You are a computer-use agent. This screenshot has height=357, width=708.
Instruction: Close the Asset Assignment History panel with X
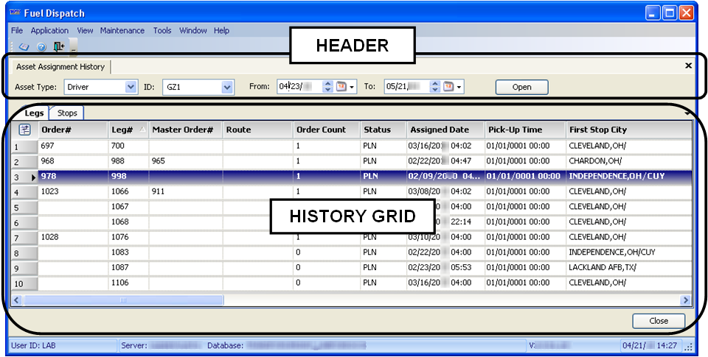point(688,66)
